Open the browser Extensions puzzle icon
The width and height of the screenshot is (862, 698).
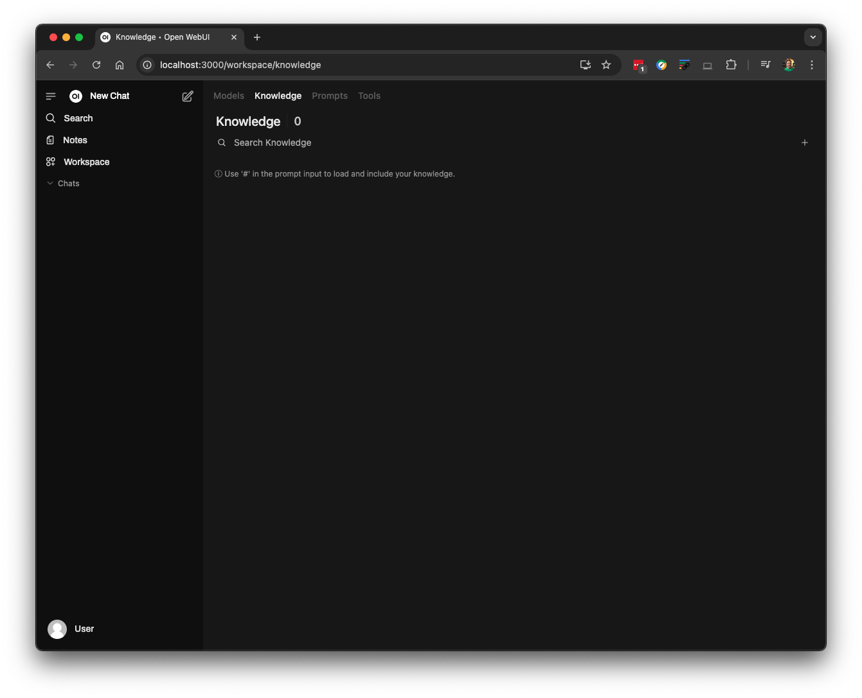(x=731, y=65)
